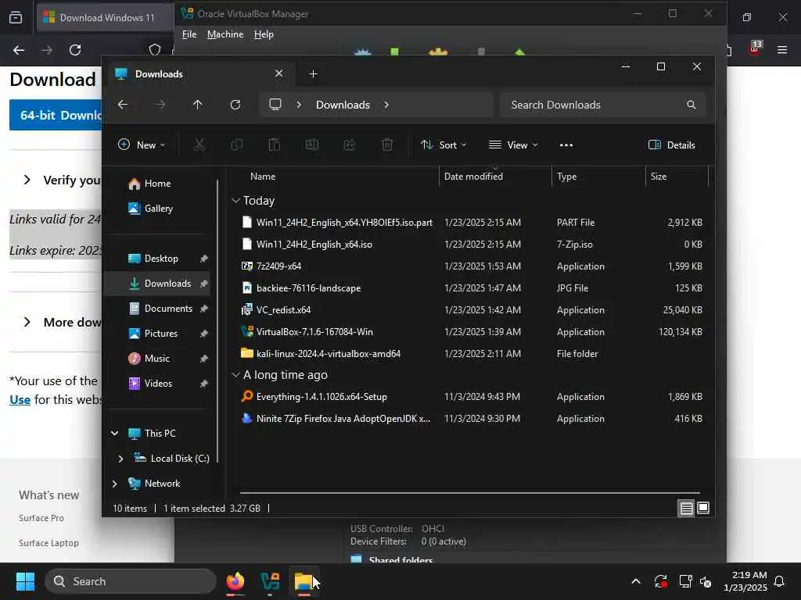The width and height of the screenshot is (801, 600).
Task: Click 64-bit Download button in Firefox
Action: [x=56, y=115]
